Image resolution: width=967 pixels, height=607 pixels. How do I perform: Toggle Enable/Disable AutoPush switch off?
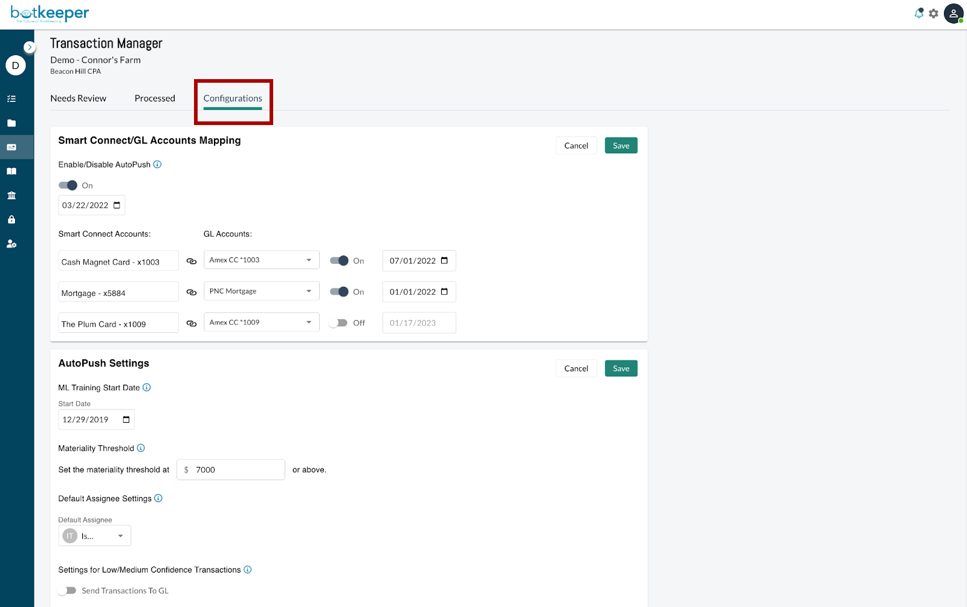[68, 185]
